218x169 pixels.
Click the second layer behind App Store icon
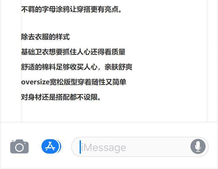[60, 146]
